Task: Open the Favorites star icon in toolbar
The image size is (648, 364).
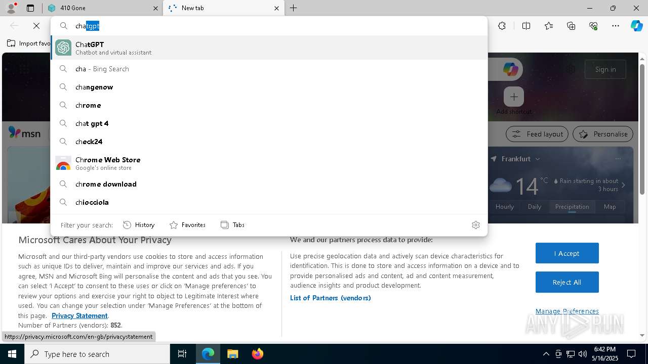Action: coord(549,26)
